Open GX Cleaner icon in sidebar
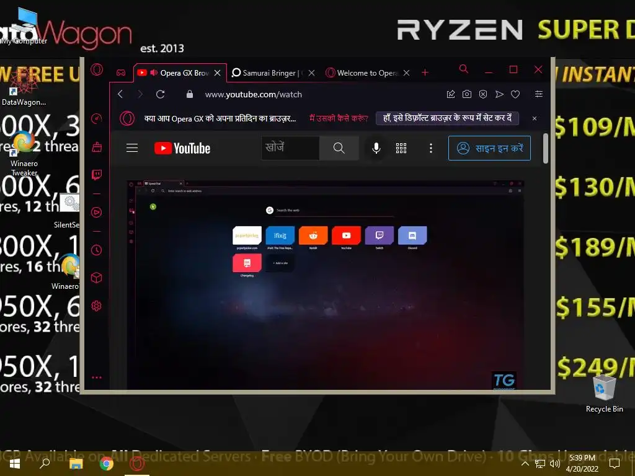635x476 pixels. (x=96, y=147)
